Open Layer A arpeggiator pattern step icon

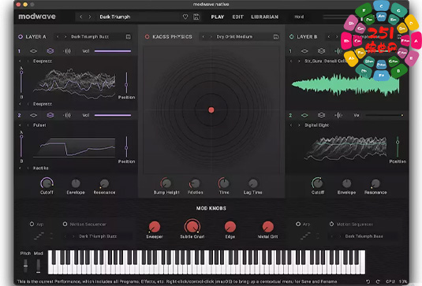[39, 236]
